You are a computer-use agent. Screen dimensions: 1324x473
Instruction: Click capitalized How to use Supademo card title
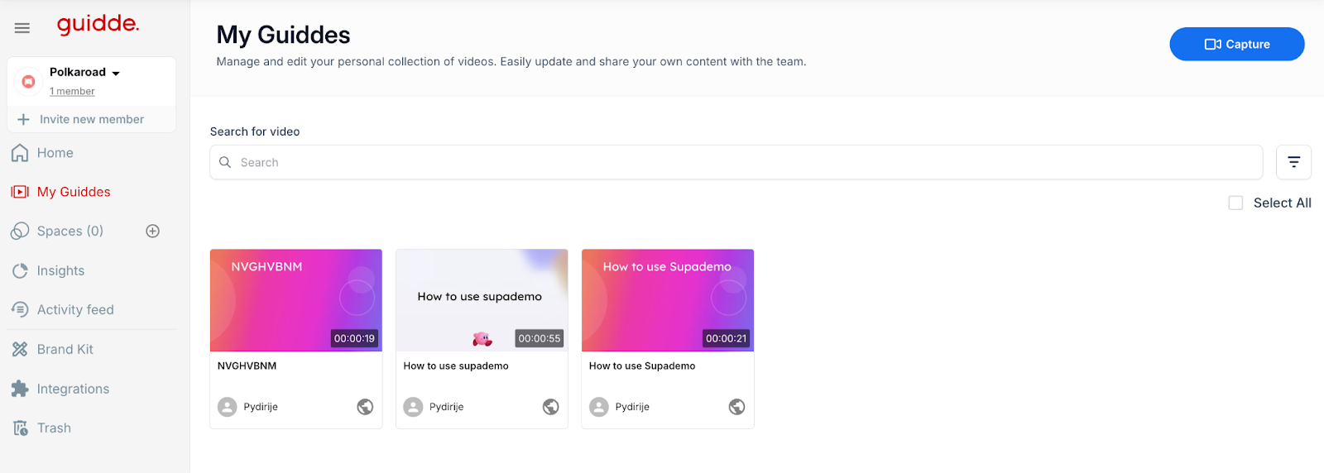642,365
